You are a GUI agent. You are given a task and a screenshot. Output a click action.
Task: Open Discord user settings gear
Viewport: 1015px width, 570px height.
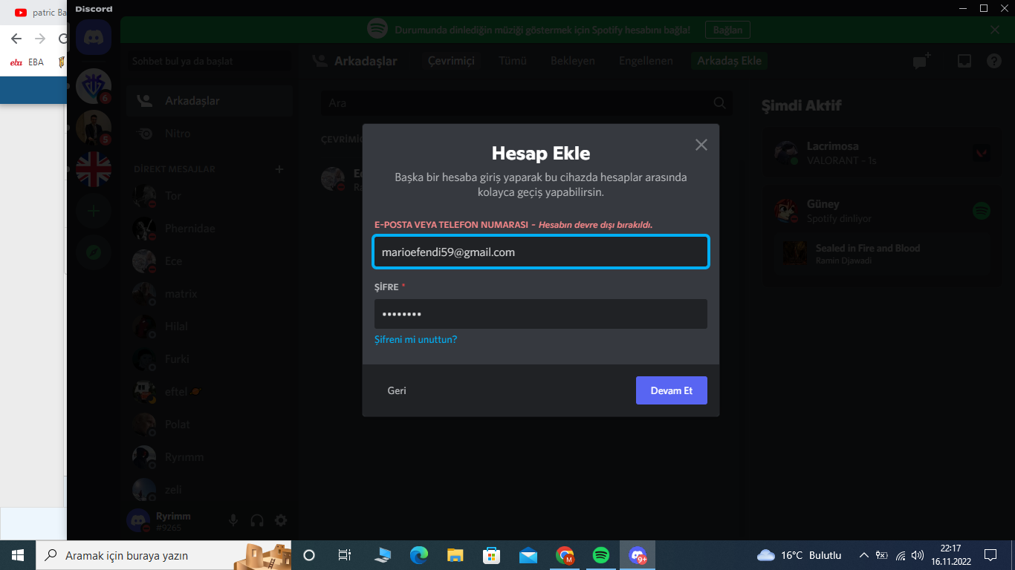coord(281,521)
